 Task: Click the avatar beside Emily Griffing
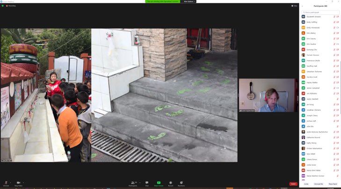point(304,22)
